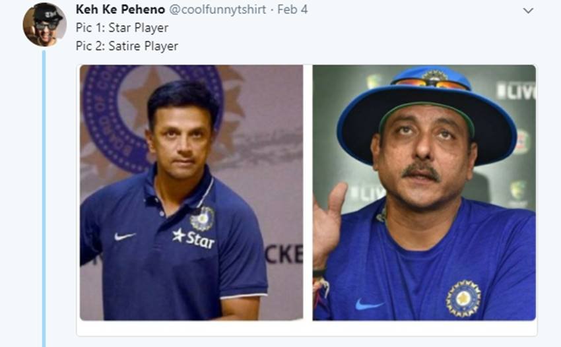
Task: Click the 'Pic 1: Star Player' text
Action: tap(122, 28)
